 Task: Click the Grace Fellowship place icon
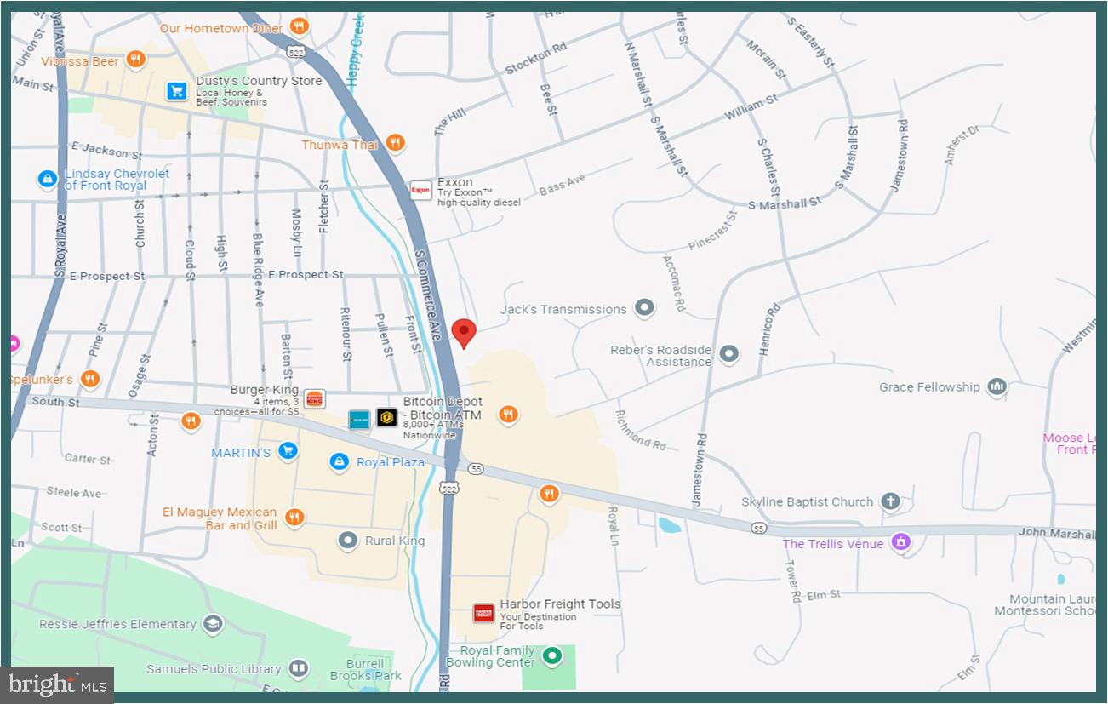pos(997,387)
